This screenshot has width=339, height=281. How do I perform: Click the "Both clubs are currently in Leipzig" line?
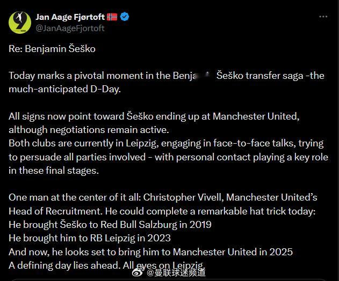(166, 144)
